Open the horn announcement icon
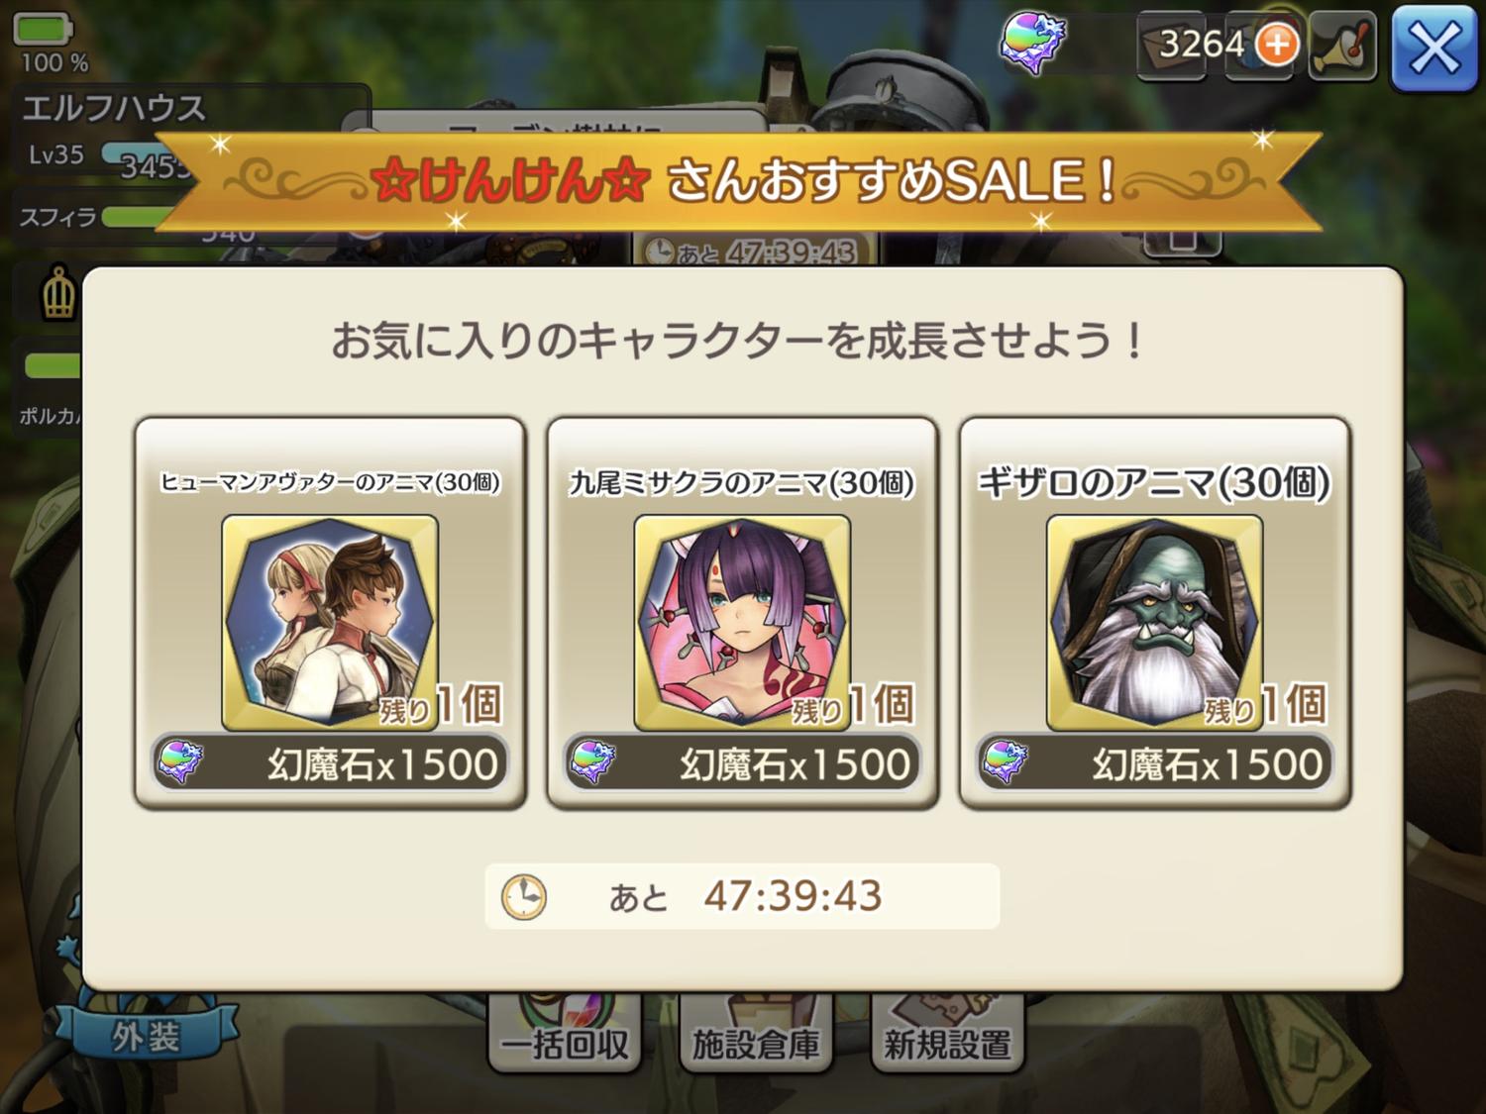The height and width of the screenshot is (1114, 1486). point(1343,46)
